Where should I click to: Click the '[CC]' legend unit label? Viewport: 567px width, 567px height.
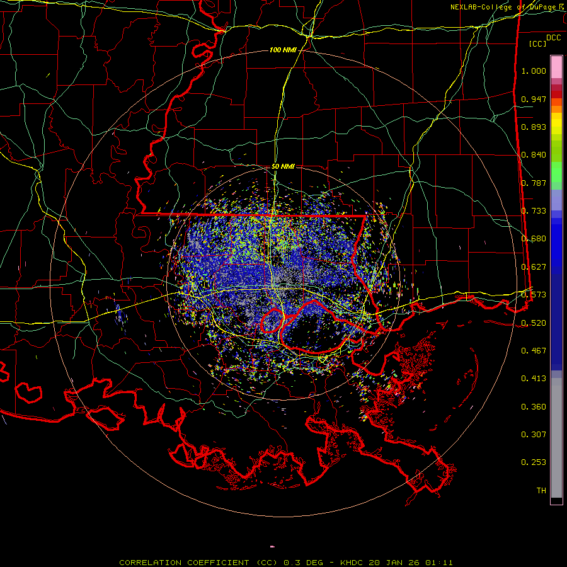pyautogui.click(x=538, y=43)
